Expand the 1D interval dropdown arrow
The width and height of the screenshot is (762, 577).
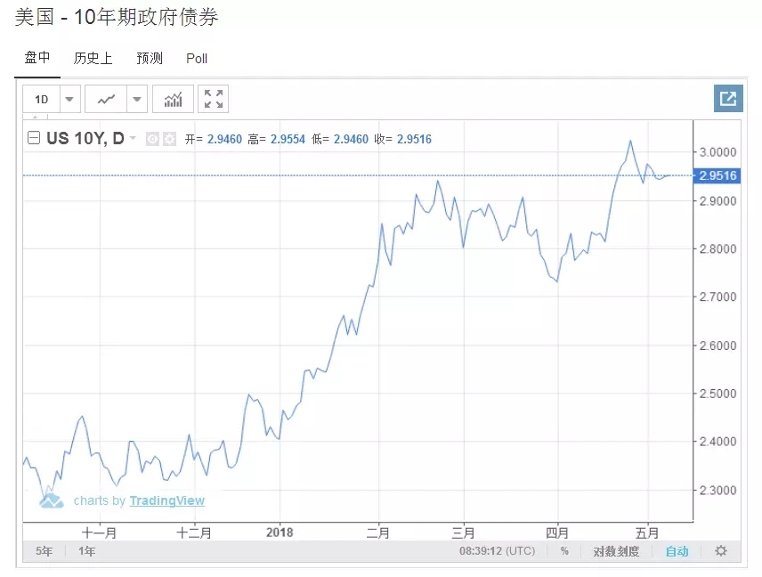[69, 99]
